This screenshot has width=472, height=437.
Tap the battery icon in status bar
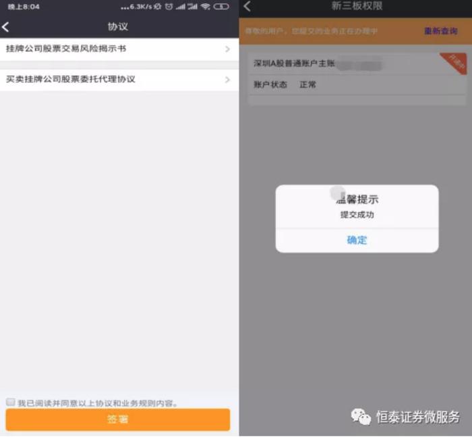[221, 7]
